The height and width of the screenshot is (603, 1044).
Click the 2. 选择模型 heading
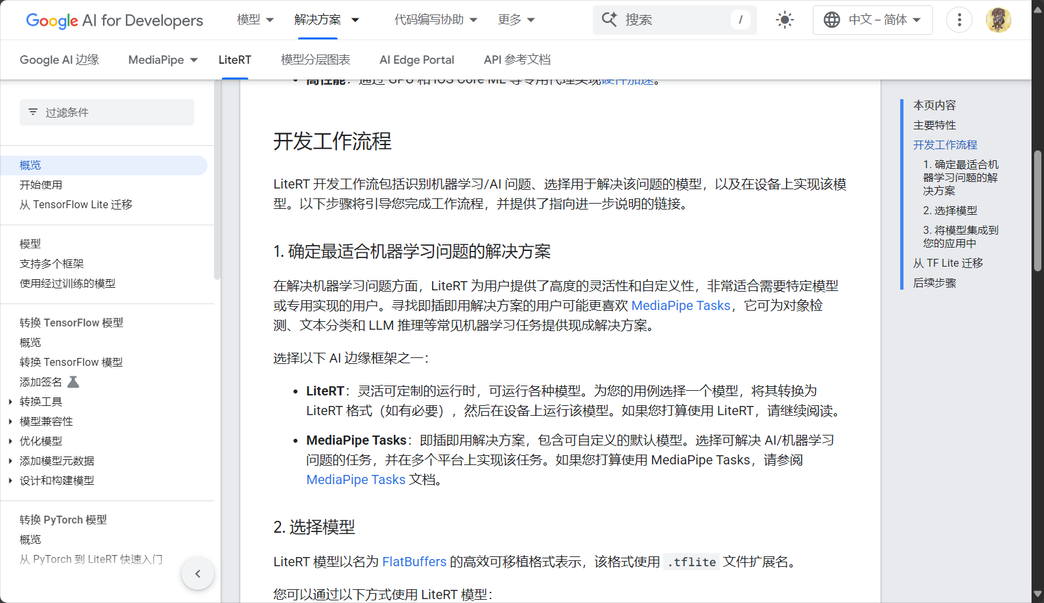point(314,527)
